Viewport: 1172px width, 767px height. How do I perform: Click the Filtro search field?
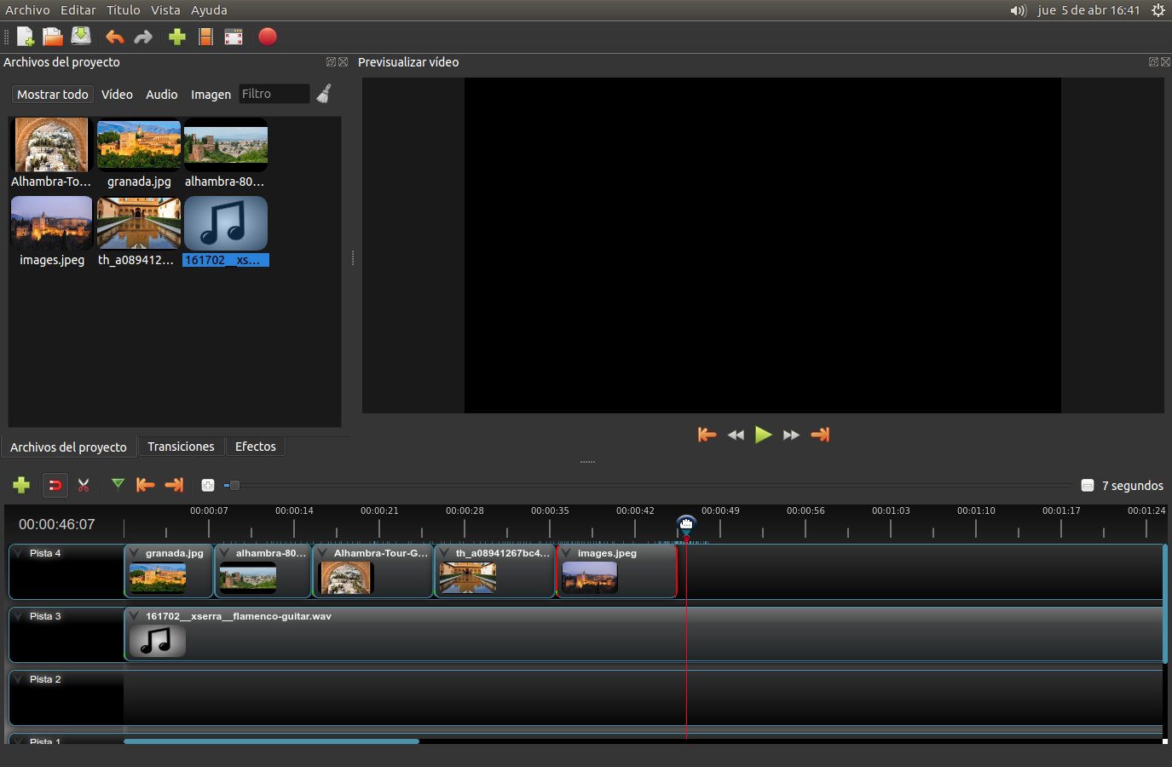point(274,94)
